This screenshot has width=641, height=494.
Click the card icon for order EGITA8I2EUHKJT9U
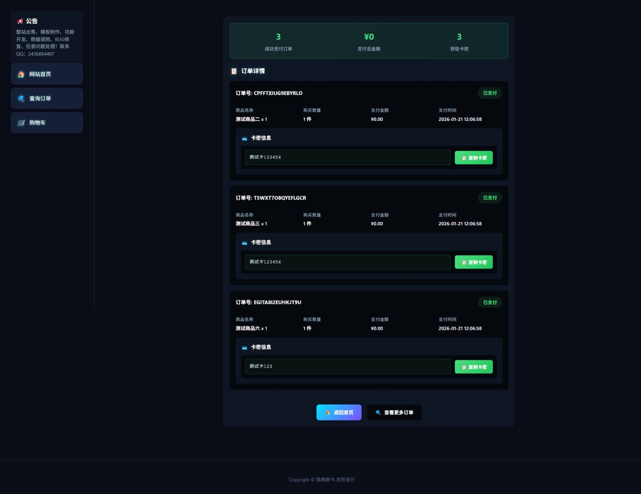point(244,347)
